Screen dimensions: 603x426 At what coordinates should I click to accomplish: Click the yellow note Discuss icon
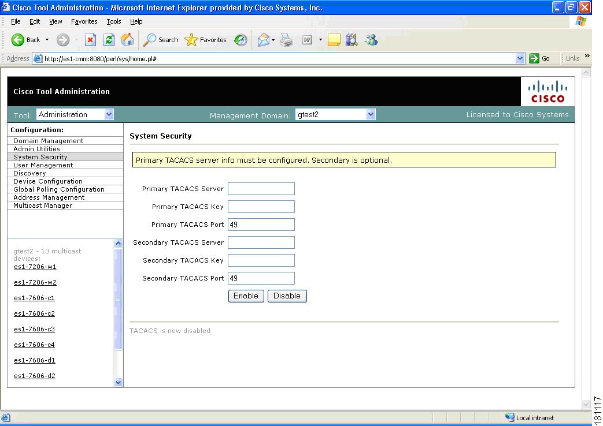coord(334,40)
